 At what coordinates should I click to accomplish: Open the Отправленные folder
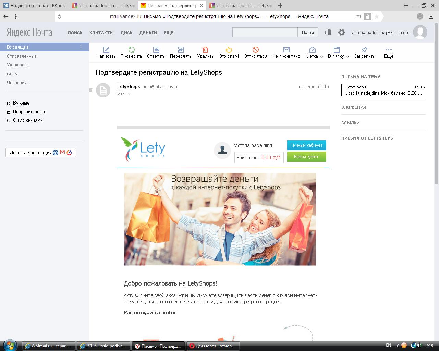[x=22, y=56]
